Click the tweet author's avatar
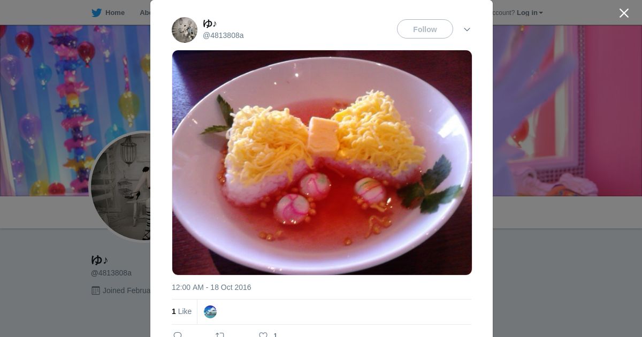The width and height of the screenshot is (642, 337). click(185, 30)
